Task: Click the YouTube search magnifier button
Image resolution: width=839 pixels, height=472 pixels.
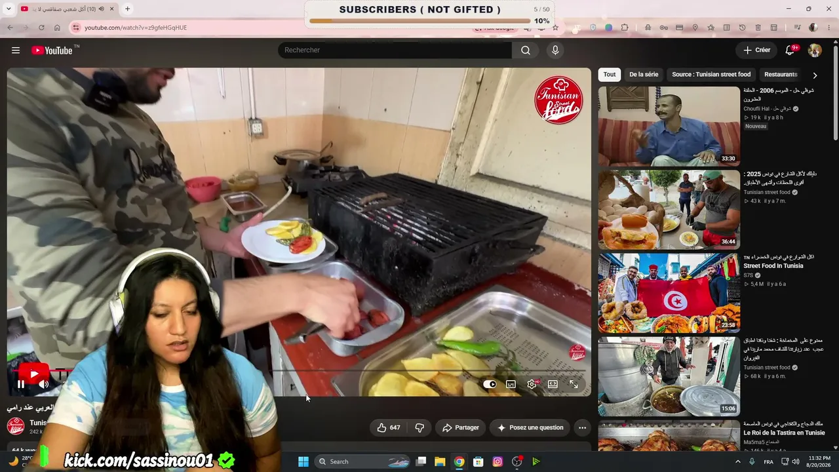Action: click(526, 50)
